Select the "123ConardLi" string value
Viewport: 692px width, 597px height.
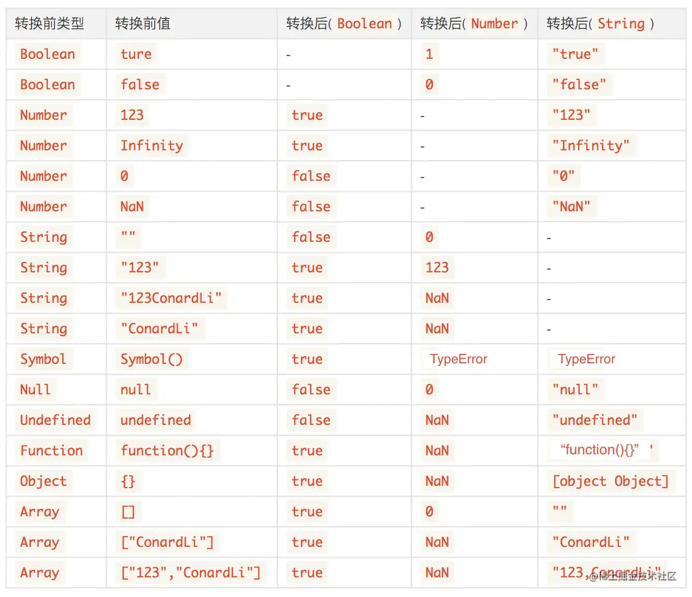point(171,298)
